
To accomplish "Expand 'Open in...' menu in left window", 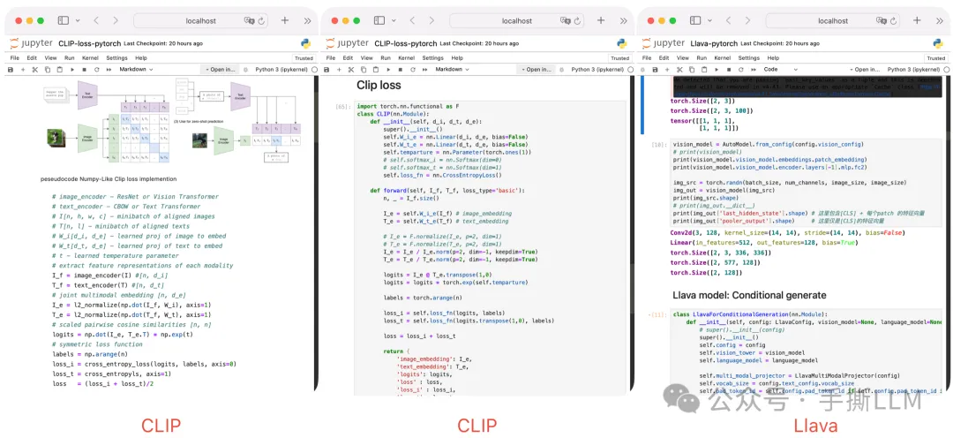I will click(220, 70).
